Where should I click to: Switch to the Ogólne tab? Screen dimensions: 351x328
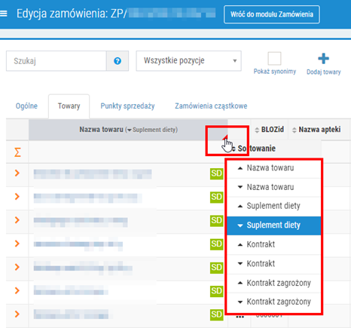click(26, 106)
